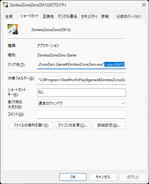
Task: Close the properties dialog window
Action: click(144, 5)
